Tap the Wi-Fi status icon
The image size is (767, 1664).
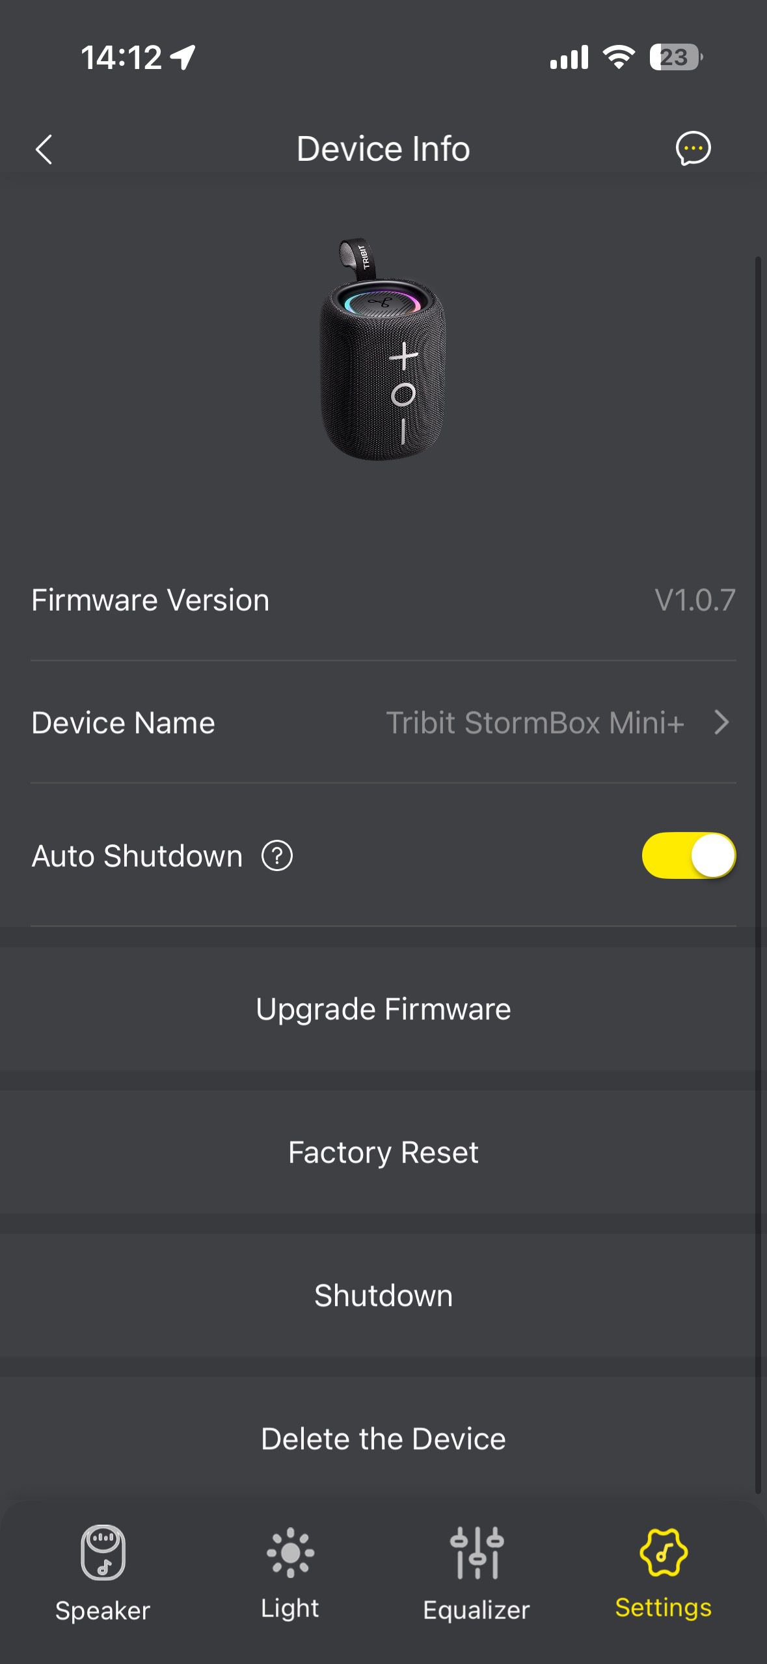pyautogui.click(x=619, y=57)
